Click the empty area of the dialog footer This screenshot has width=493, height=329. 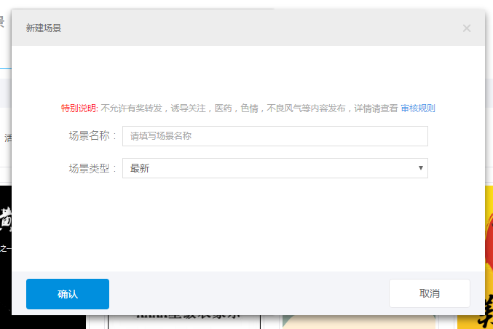(248, 293)
